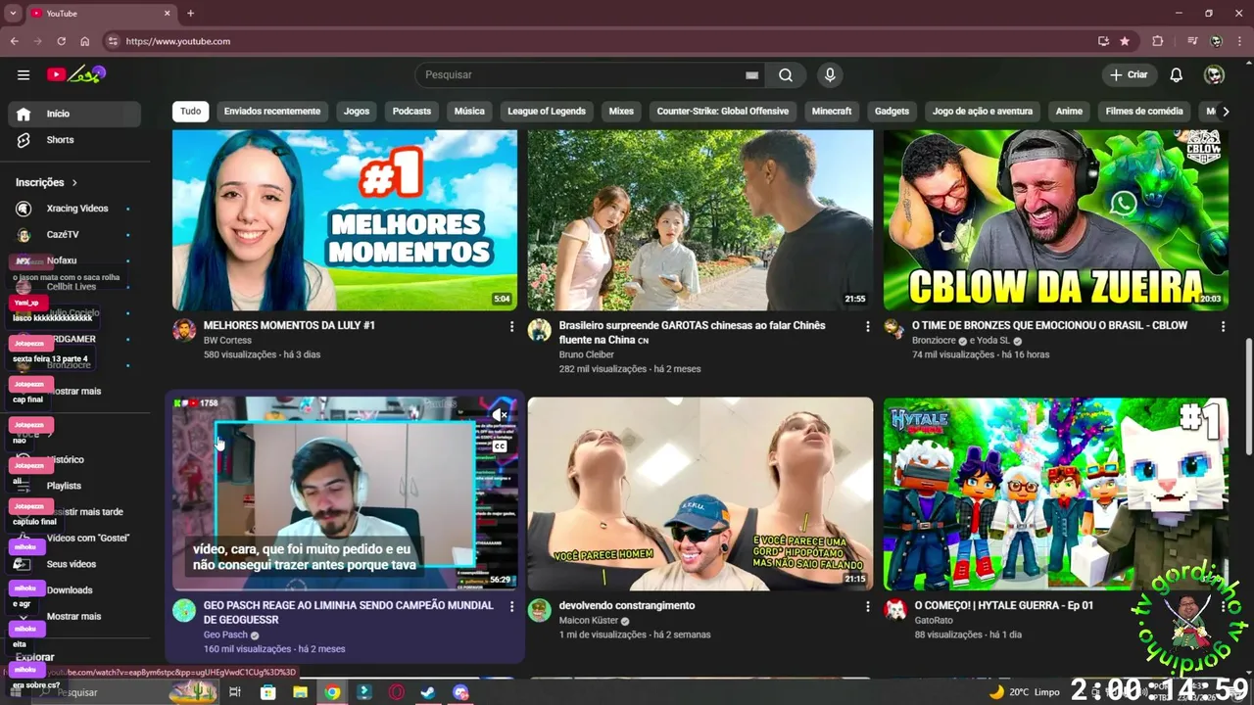
Task: Open devolvendo constrangimento thumbnail
Action: [x=700, y=493]
